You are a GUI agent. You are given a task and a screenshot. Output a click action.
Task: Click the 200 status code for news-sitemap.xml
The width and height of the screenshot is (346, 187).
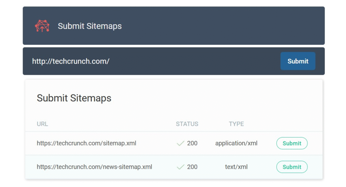(192, 167)
